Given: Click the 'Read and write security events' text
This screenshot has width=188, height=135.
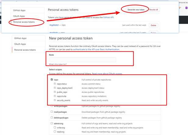Looking at the screenshot, I should 95,100.
